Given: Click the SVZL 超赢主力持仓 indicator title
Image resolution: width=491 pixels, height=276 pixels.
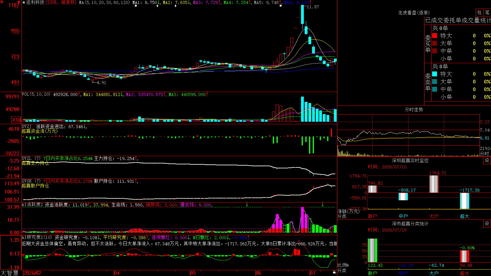Looking at the screenshot, I should tap(35, 163).
